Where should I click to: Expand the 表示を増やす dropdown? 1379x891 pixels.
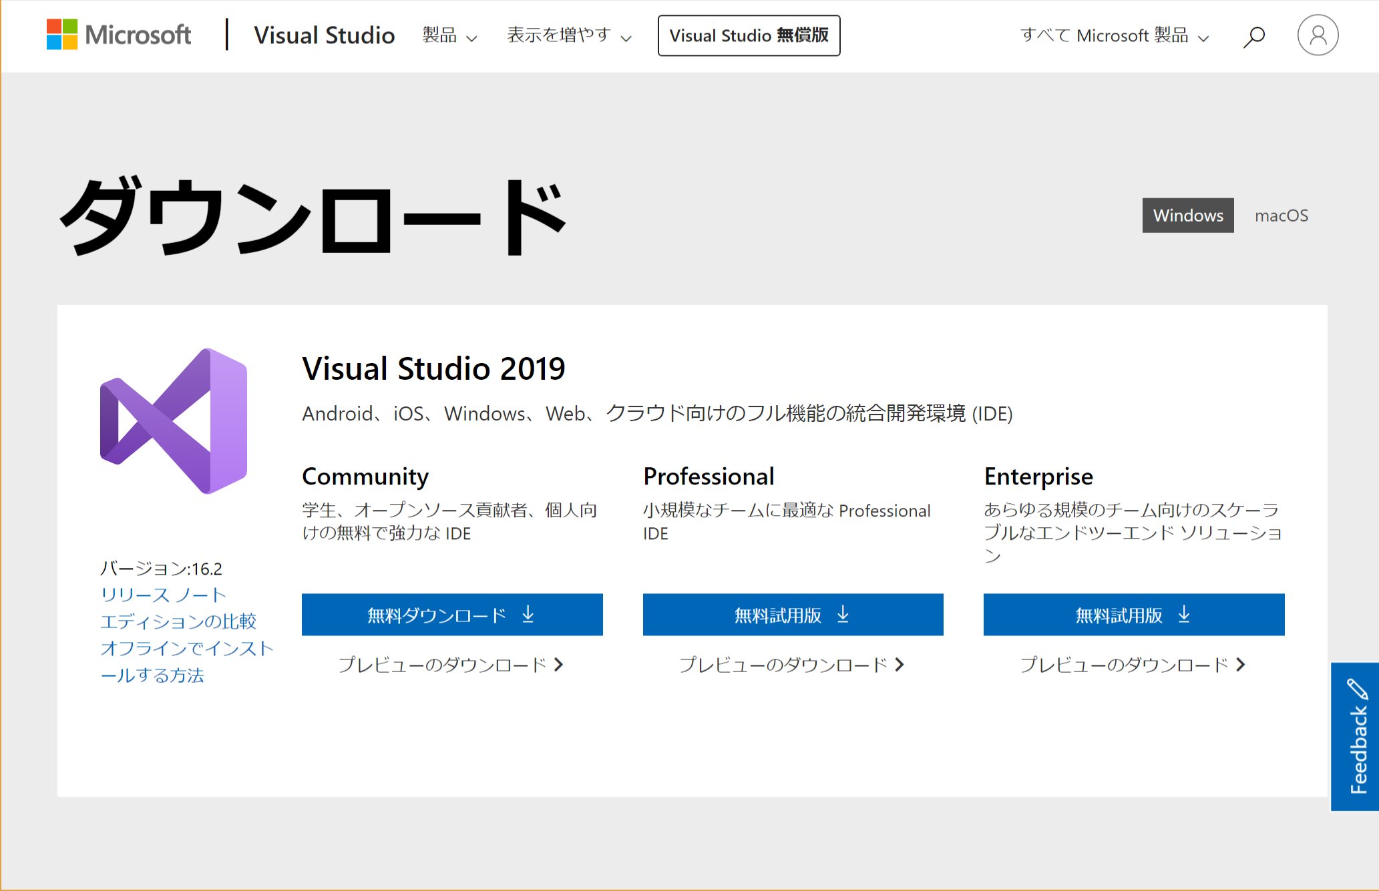coord(569,35)
